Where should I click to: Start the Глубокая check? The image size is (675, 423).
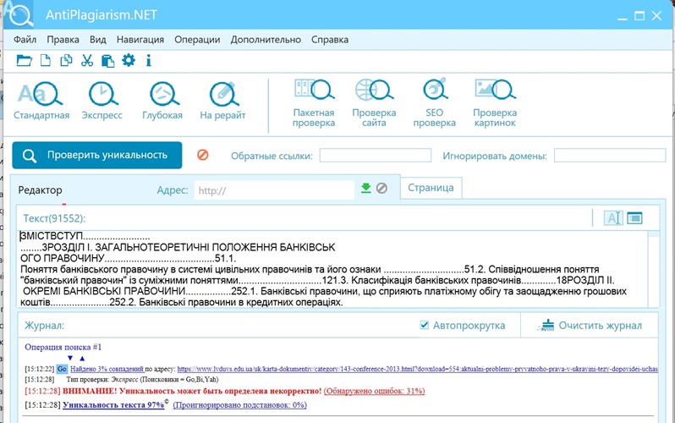click(x=162, y=101)
